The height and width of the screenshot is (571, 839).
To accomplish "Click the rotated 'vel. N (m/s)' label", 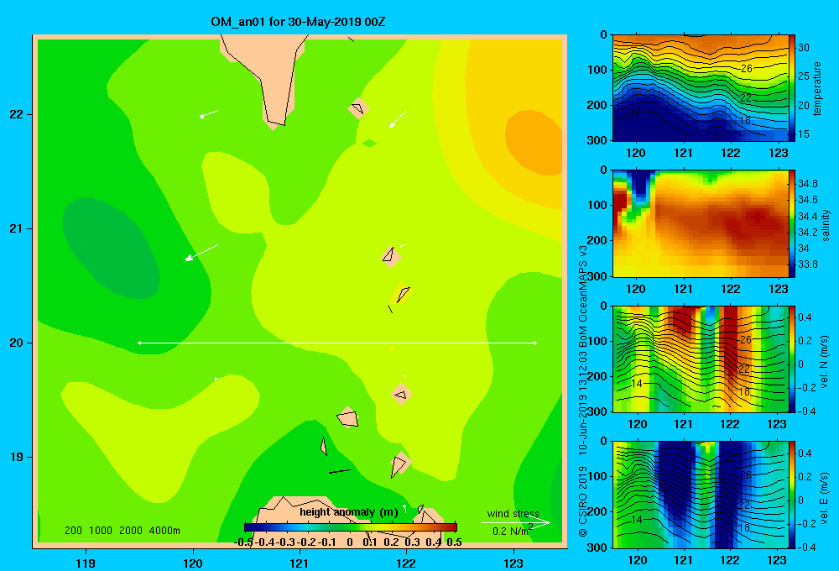I will [825, 362].
